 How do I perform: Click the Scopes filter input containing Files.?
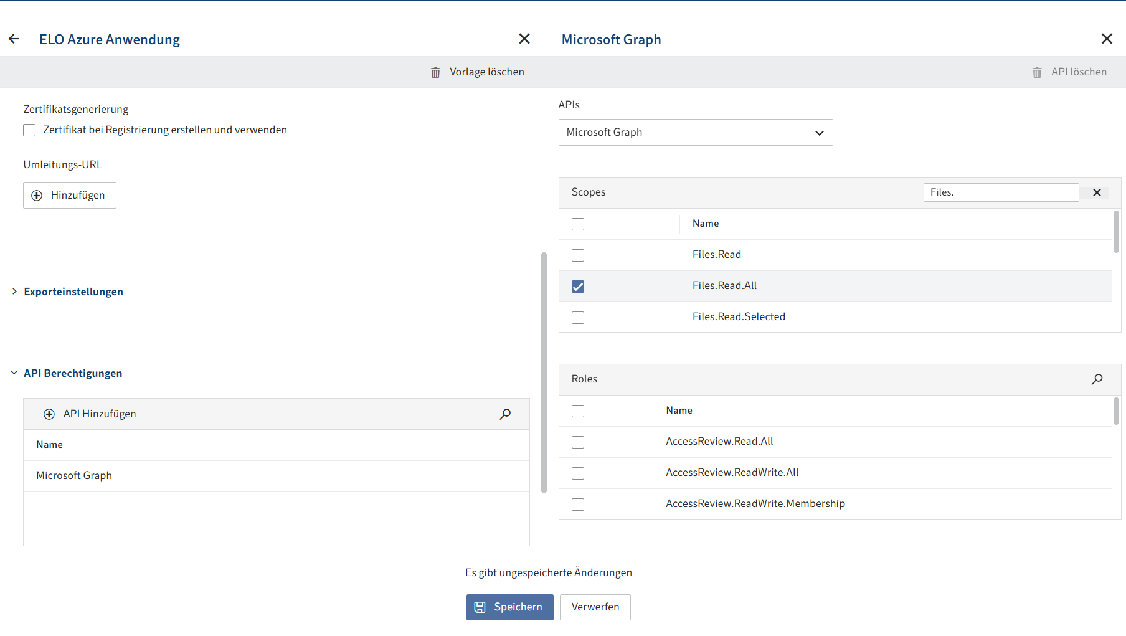pyautogui.click(x=1001, y=192)
